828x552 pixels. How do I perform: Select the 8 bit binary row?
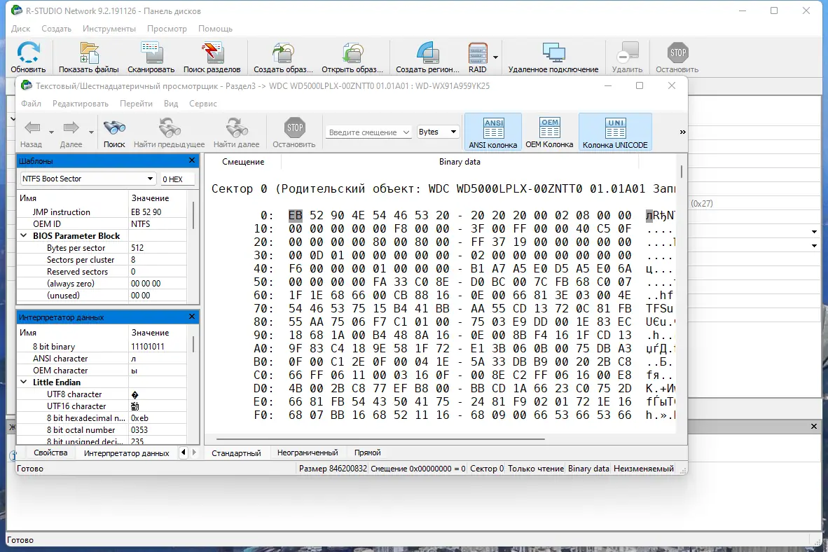click(103, 347)
